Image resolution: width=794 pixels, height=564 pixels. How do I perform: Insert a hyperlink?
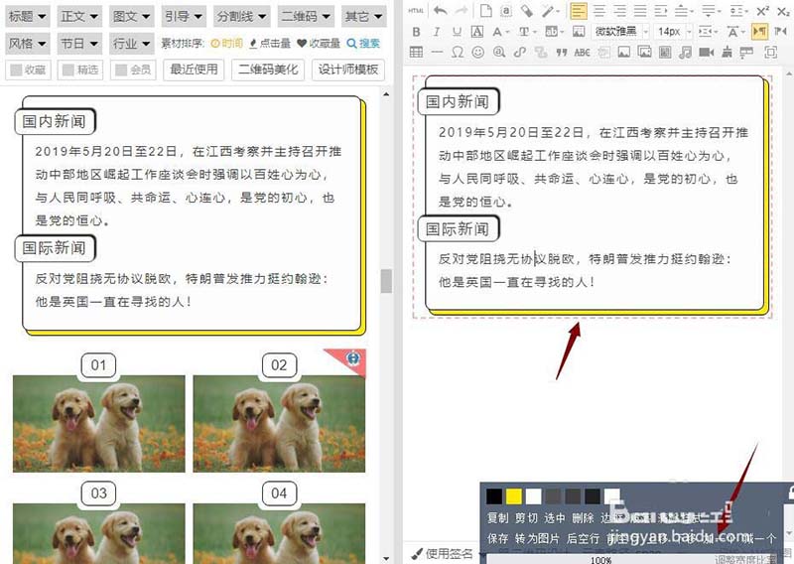pos(519,52)
